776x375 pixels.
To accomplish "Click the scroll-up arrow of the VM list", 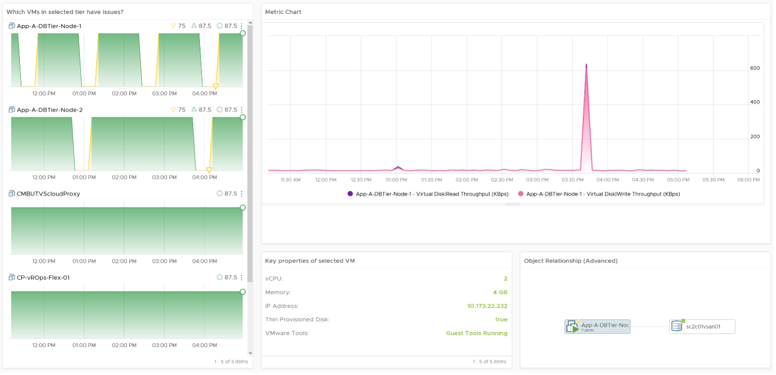I will point(250,23).
